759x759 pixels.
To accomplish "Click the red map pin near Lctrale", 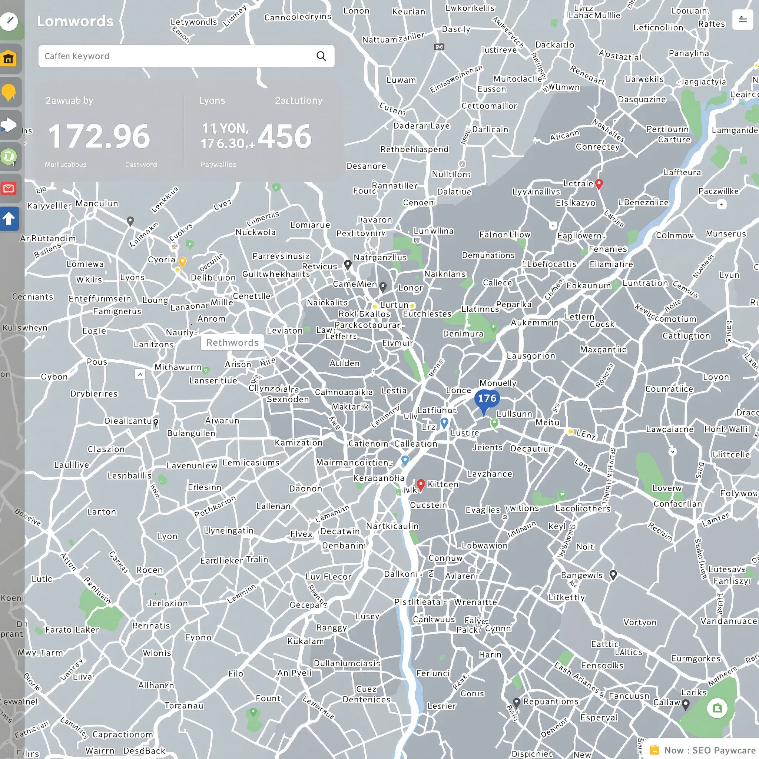I will tap(599, 184).
